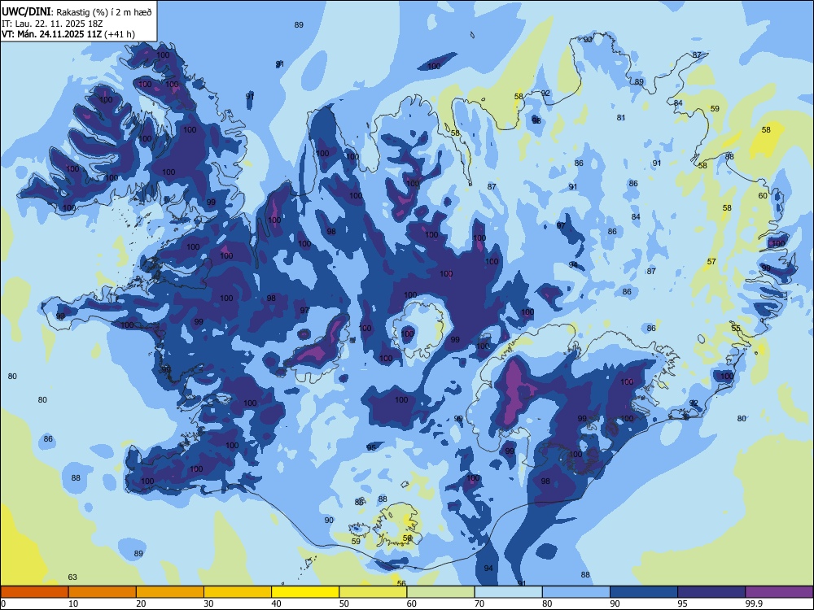The height and width of the screenshot is (610, 814).
Task: Click the humidity value 81 on the map
Action: click(x=621, y=118)
